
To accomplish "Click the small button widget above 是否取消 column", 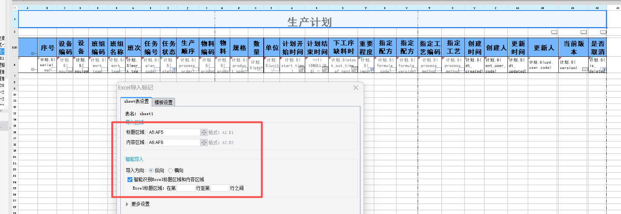I will pos(603,32).
